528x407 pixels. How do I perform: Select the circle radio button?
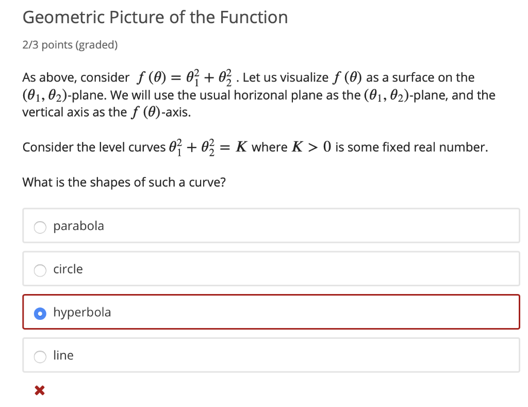click(x=40, y=270)
